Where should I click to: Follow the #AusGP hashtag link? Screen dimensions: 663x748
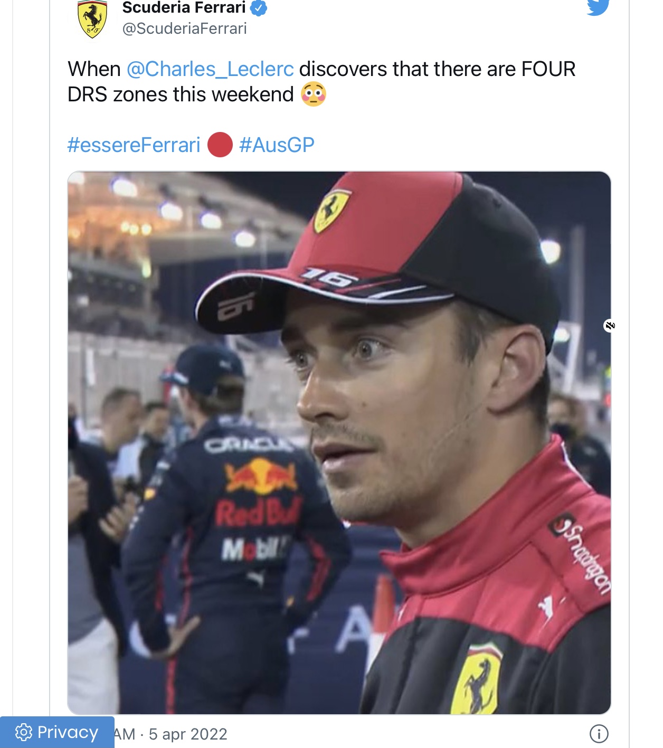277,145
